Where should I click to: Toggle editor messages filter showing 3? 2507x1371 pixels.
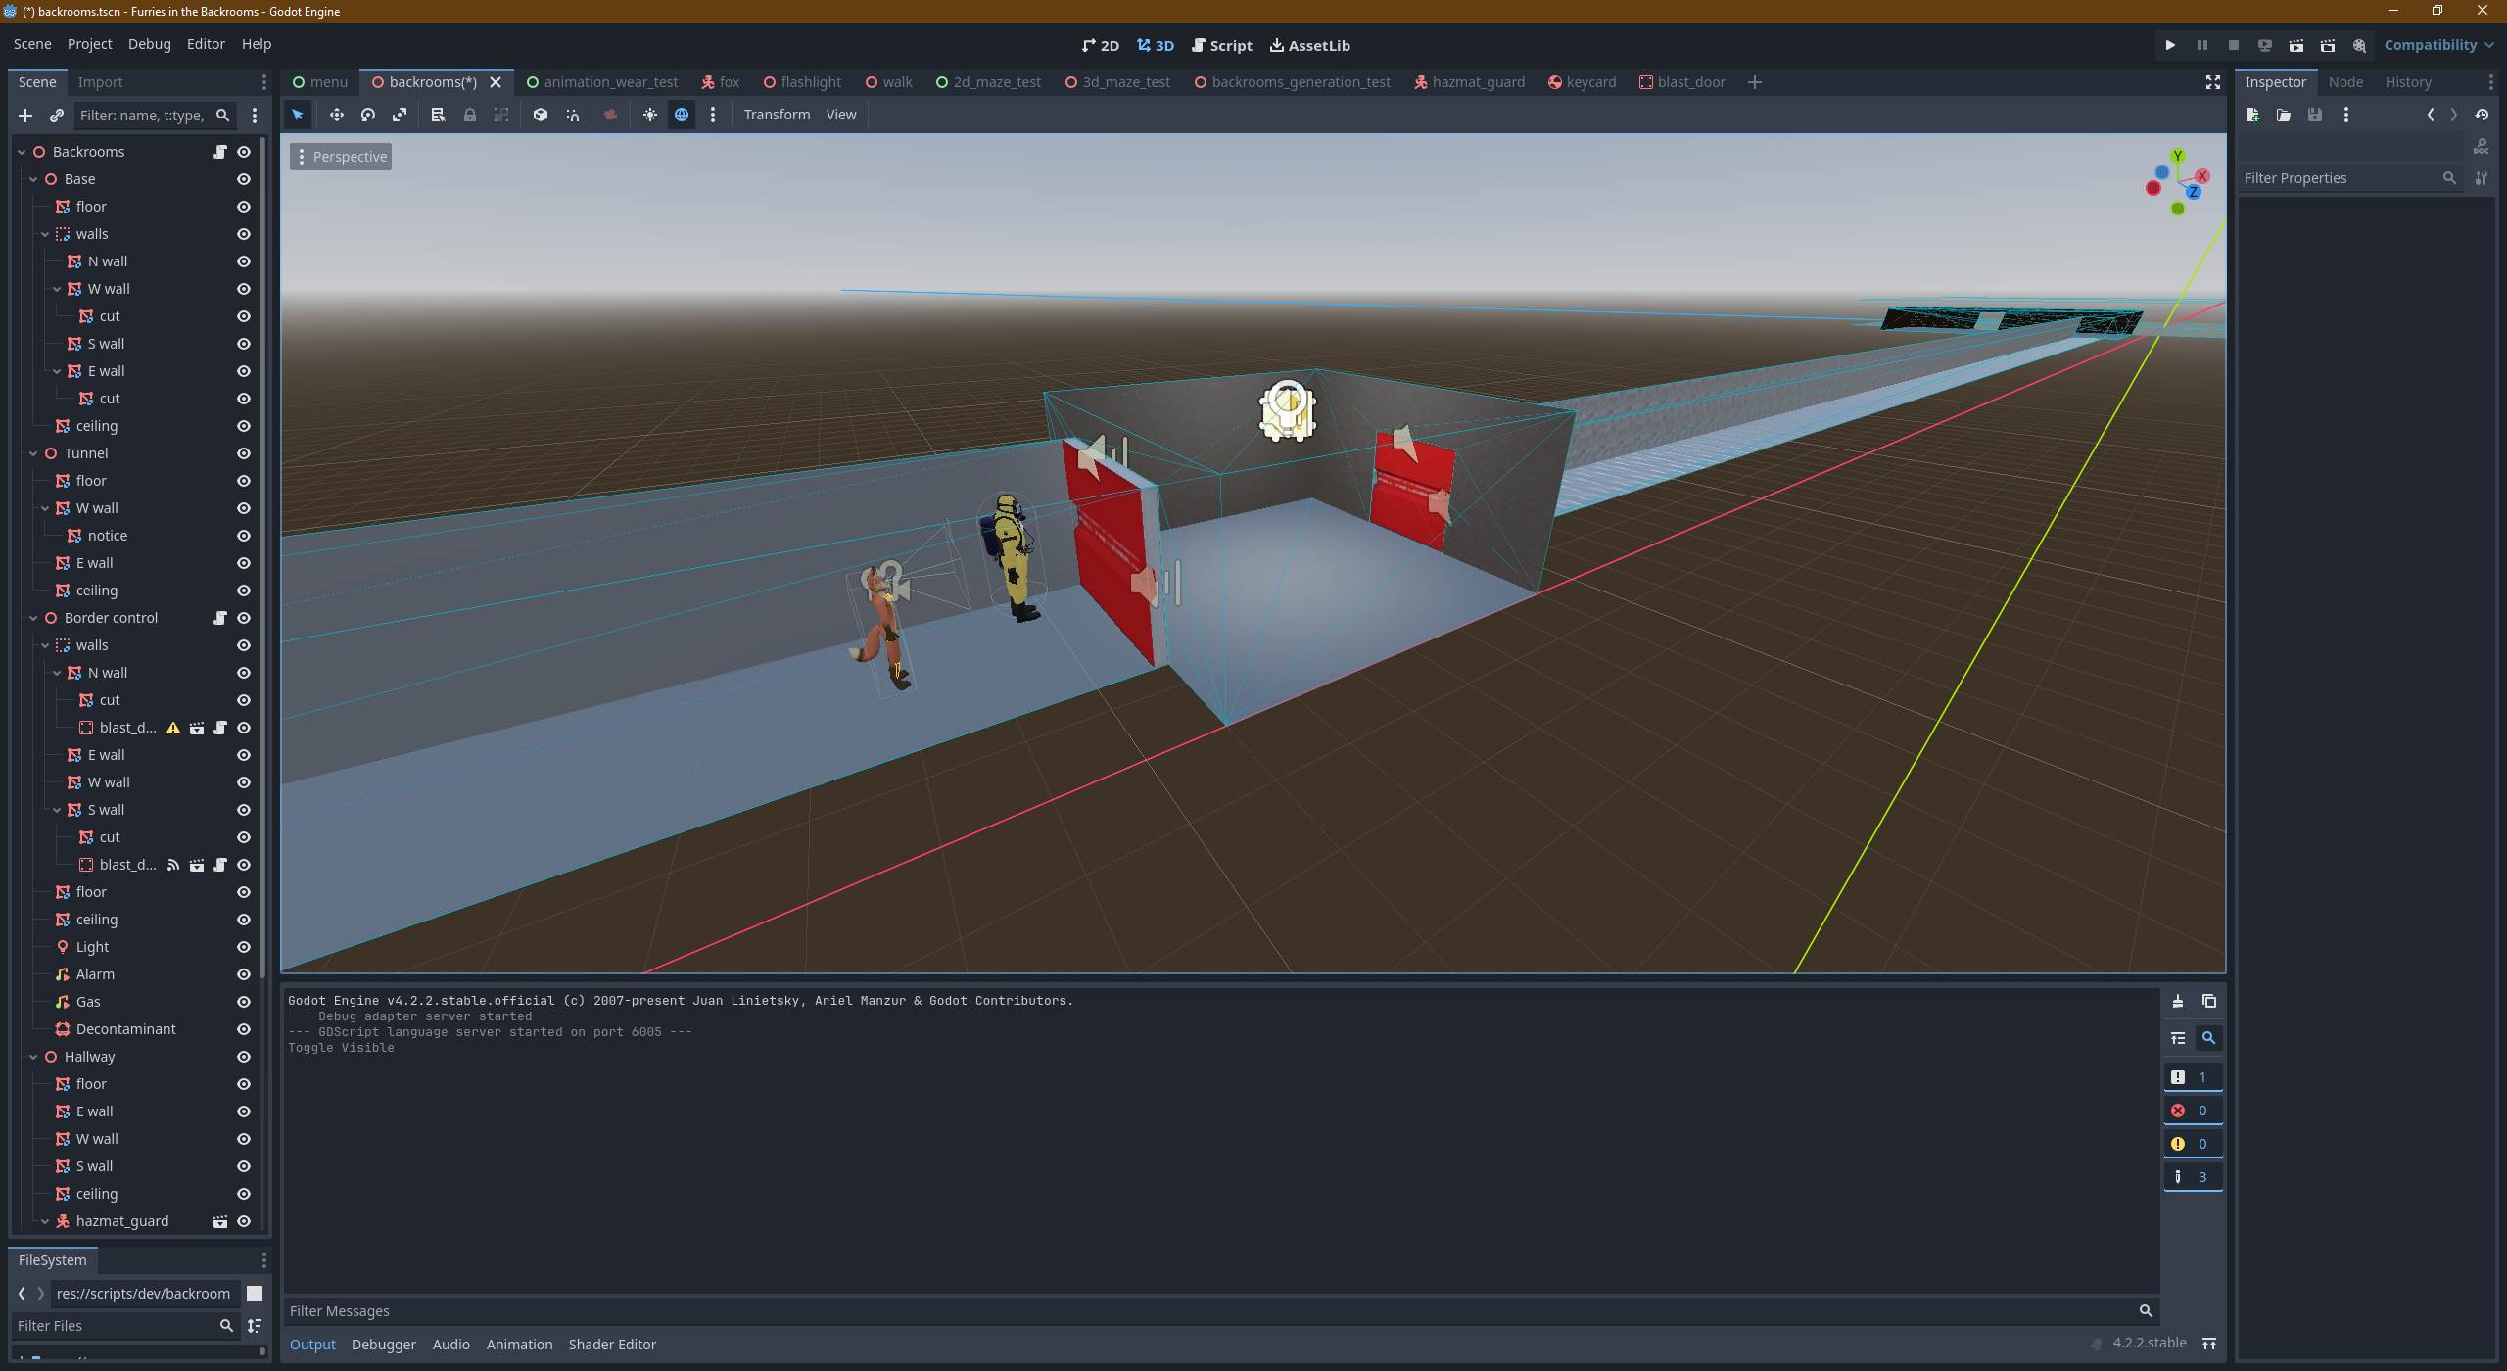[2192, 1177]
